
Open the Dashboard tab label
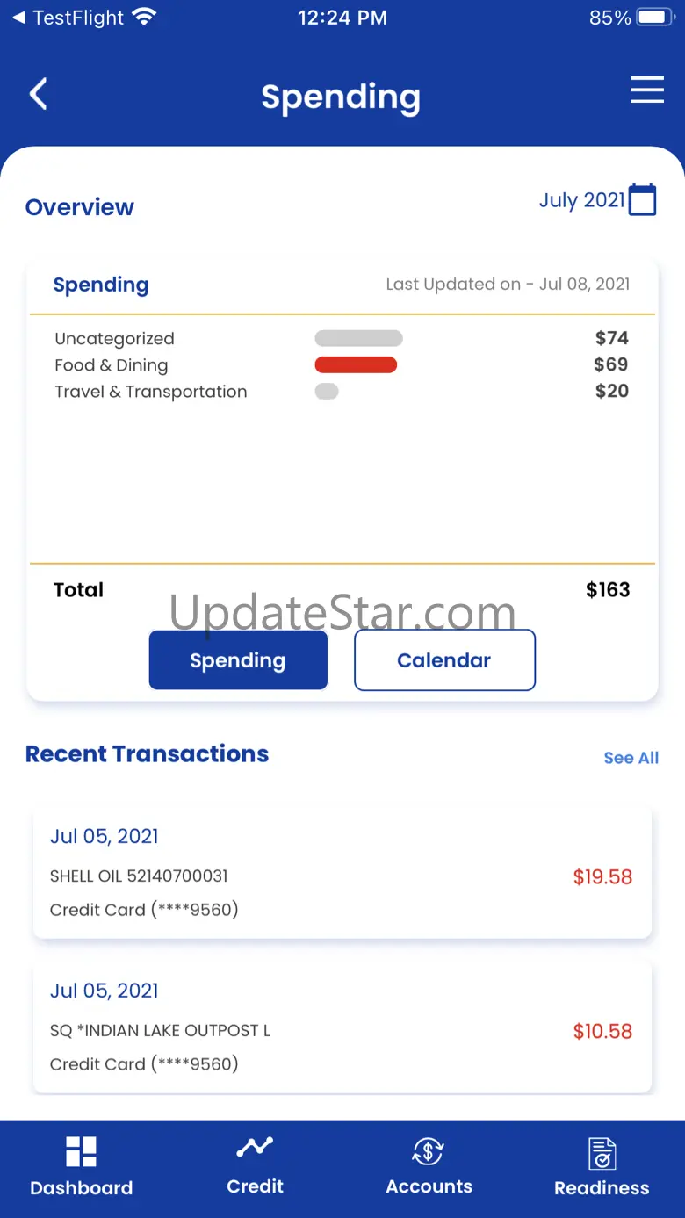pos(81,1187)
